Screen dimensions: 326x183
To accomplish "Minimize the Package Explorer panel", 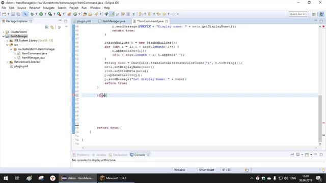I will (60, 21).
